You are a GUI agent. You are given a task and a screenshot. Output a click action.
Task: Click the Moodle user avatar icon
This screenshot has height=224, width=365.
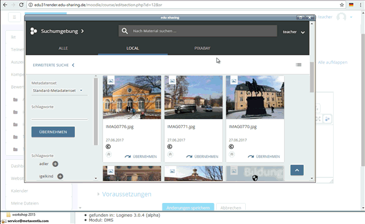pyautogui.click(x=341, y=17)
